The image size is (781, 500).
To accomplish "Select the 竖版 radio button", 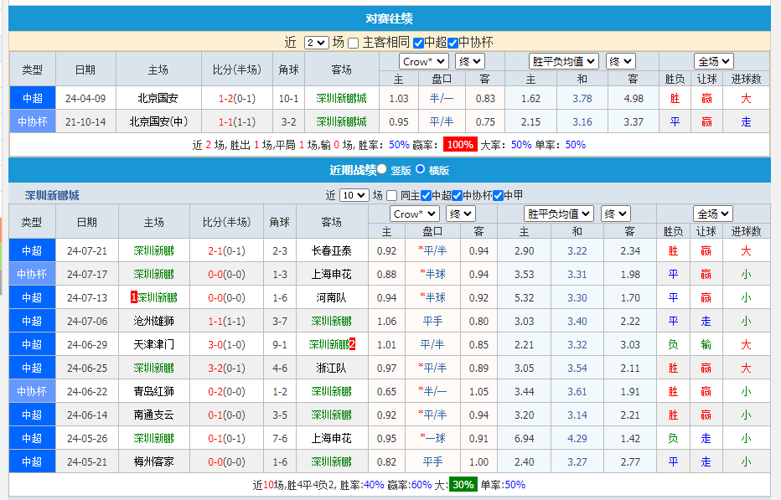I will click(383, 169).
